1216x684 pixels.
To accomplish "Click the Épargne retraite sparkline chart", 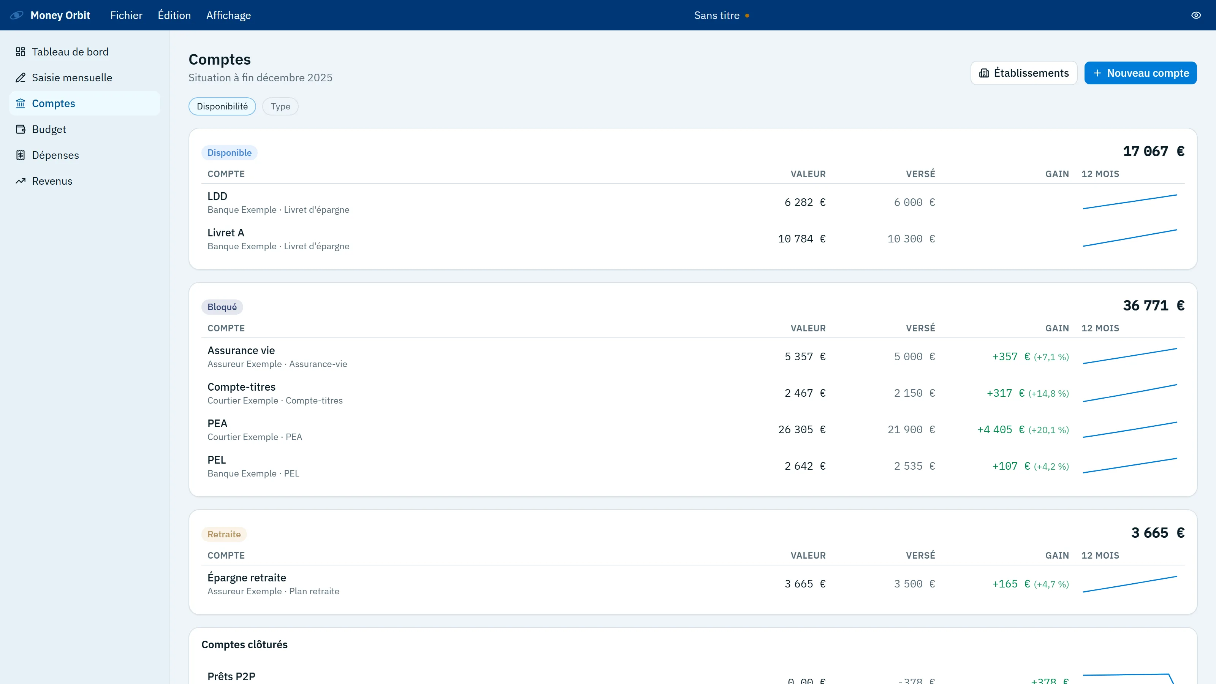I will point(1130,584).
